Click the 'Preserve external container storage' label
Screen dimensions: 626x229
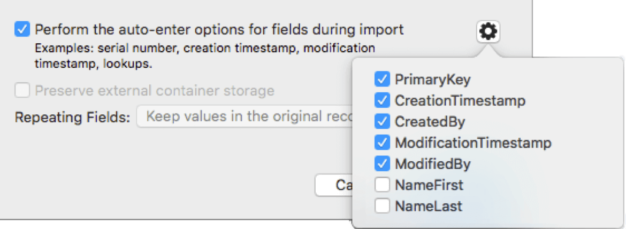coord(155,91)
